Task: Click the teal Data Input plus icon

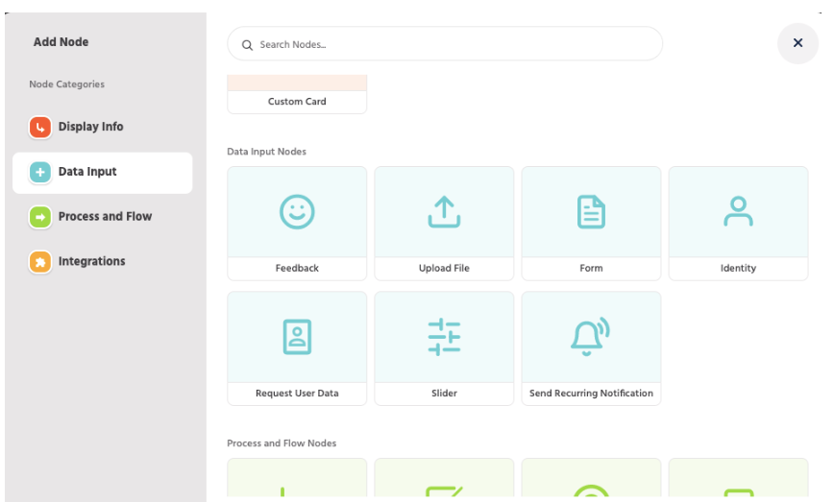Action: point(39,172)
